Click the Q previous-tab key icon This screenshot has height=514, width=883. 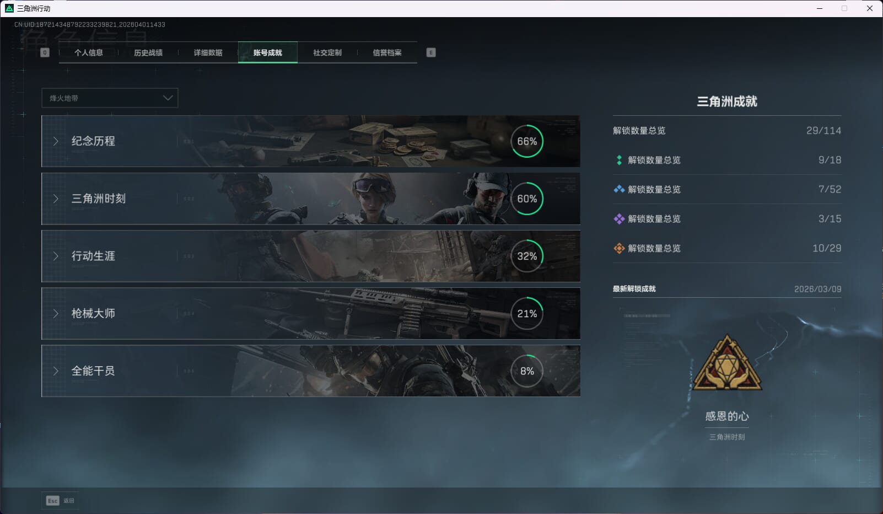pyautogui.click(x=45, y=52)
